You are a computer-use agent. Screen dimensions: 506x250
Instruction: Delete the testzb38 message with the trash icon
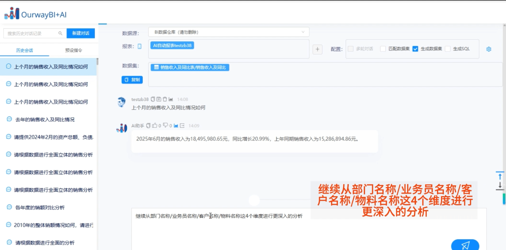pyautogui.click(x=165, y=99)
